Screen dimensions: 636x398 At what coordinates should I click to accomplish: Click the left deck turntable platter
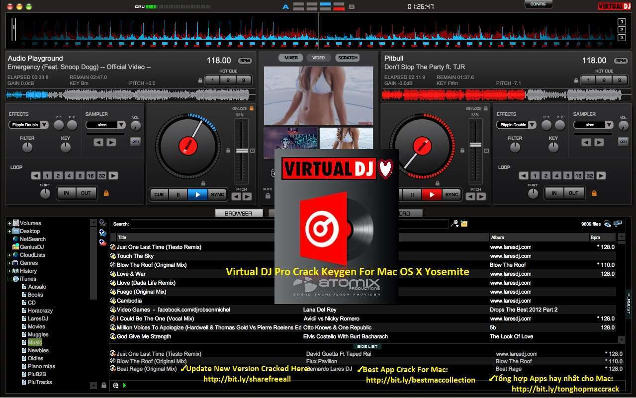point(188,145)
